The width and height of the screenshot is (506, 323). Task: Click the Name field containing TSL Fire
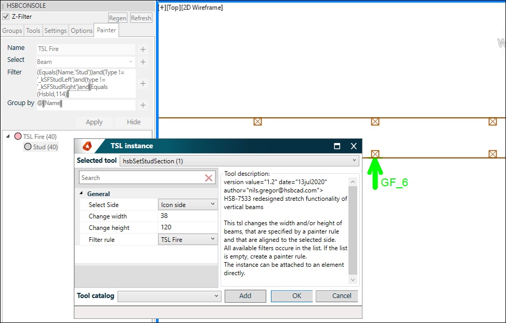pyautogui.click(x=86, y=49)
